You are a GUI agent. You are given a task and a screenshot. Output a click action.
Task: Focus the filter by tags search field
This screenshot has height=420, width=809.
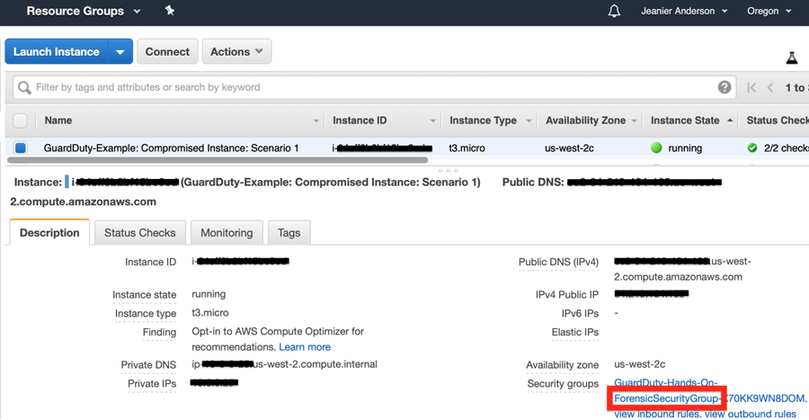374,87
